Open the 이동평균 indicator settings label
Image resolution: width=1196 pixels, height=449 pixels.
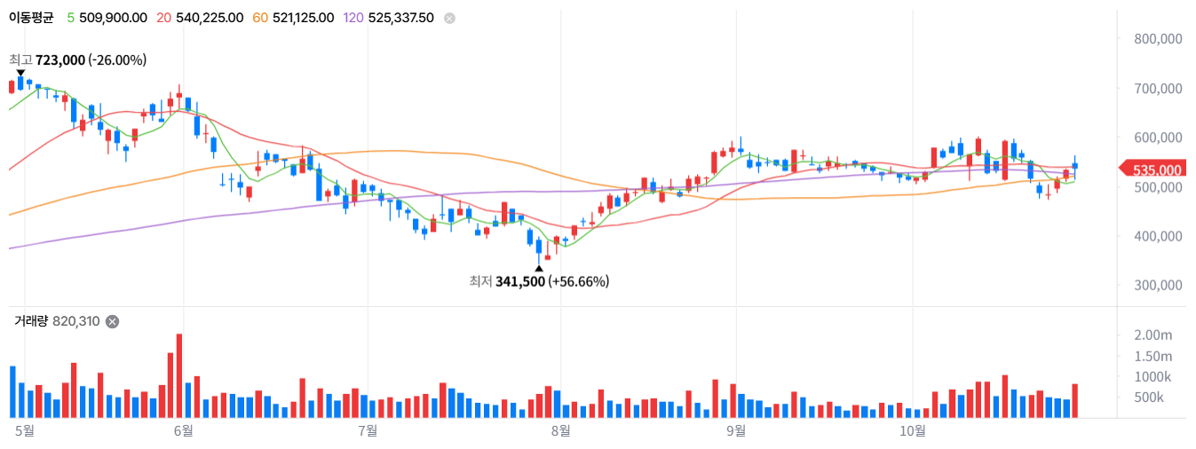[x=31, y=18]
